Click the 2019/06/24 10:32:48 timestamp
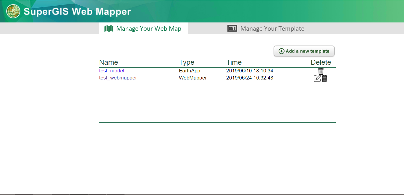The height and width of the screenshot is (195, 404). click(x=250, y=78)
